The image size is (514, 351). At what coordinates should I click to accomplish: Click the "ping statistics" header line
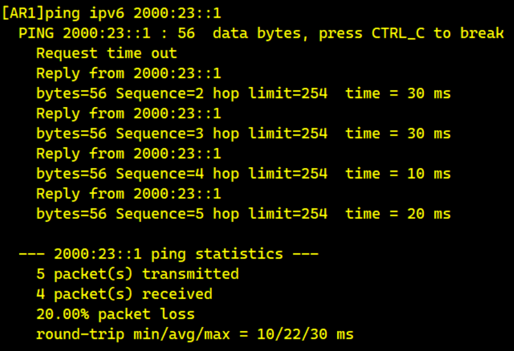pos(168,254)
